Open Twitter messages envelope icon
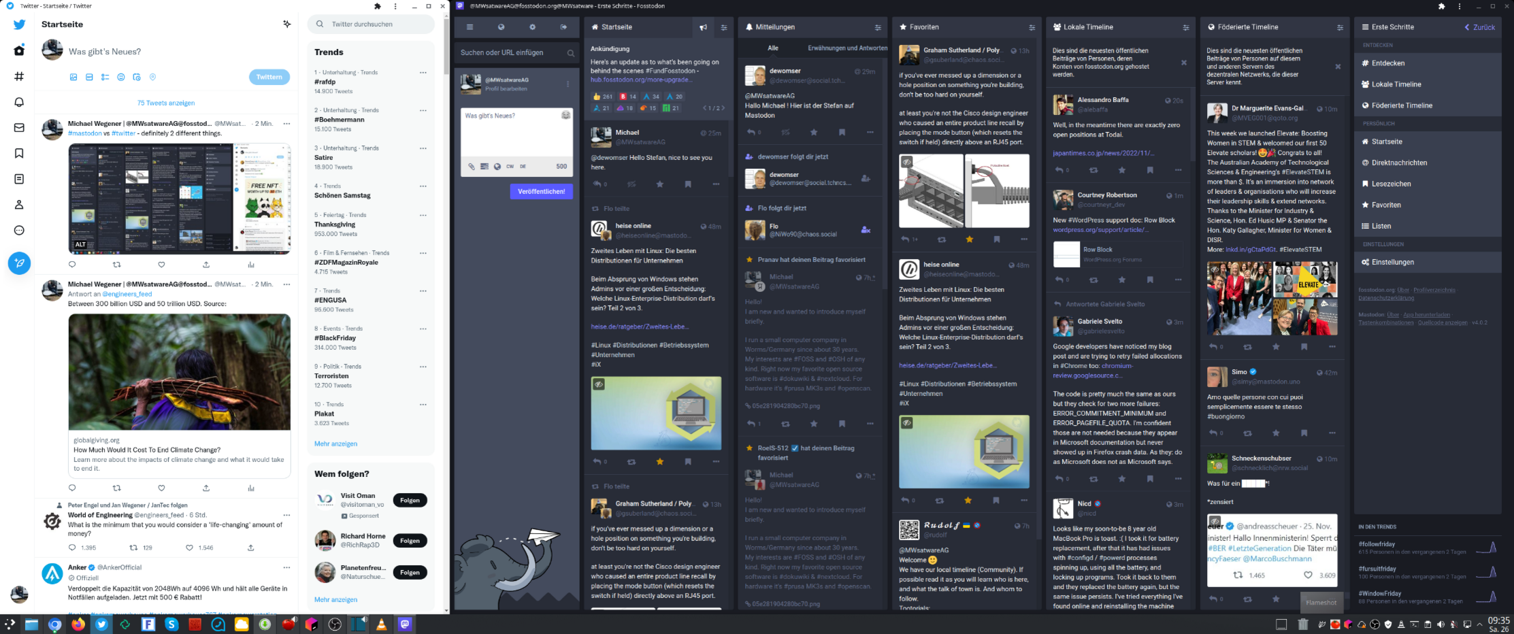1514x634 pixels. point(19,127)
